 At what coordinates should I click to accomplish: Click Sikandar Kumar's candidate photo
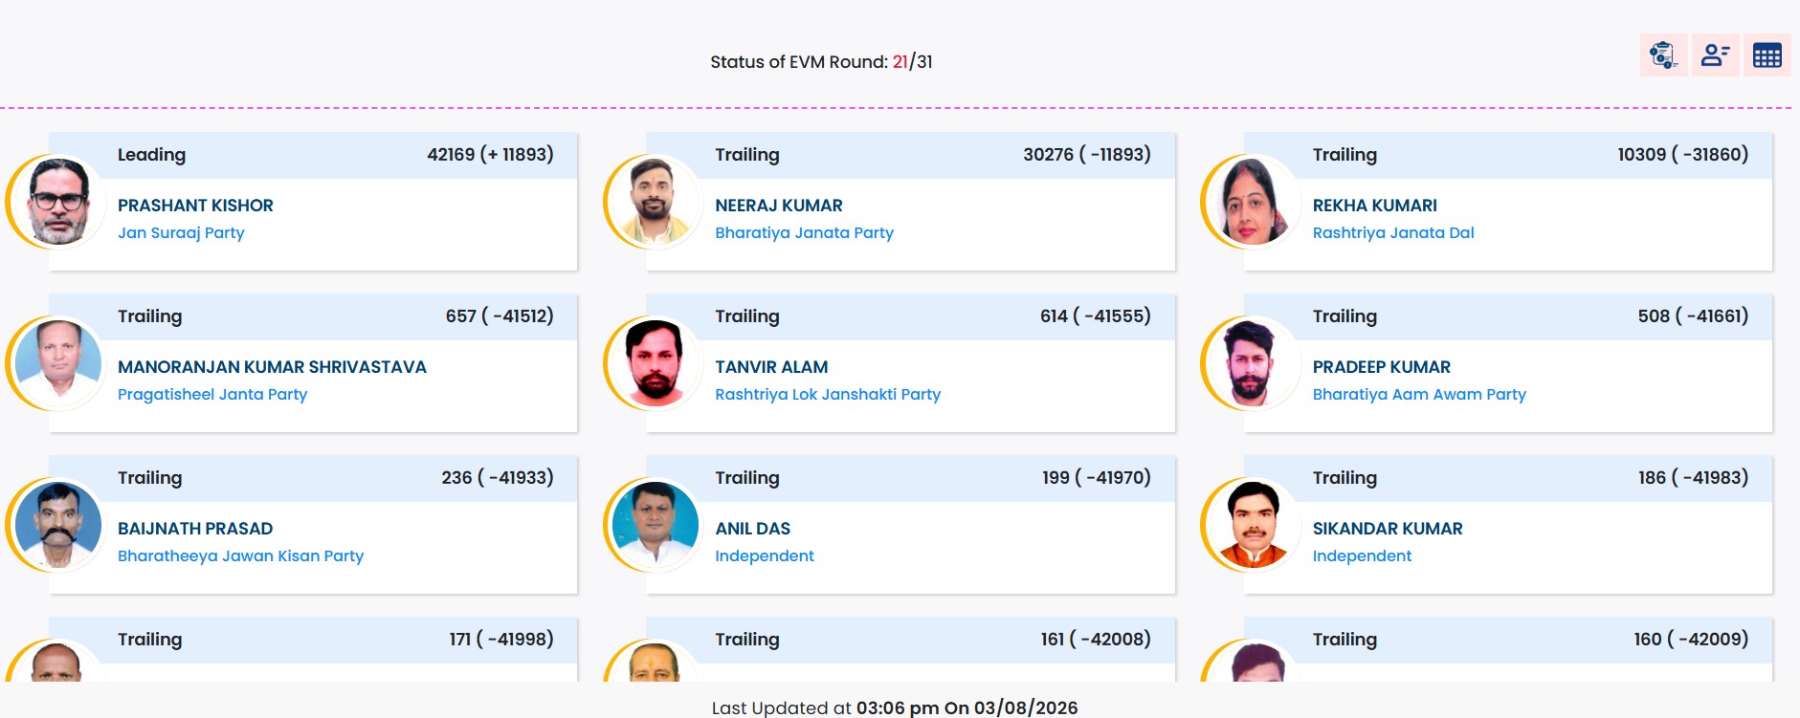click(x=1253, y=525)
